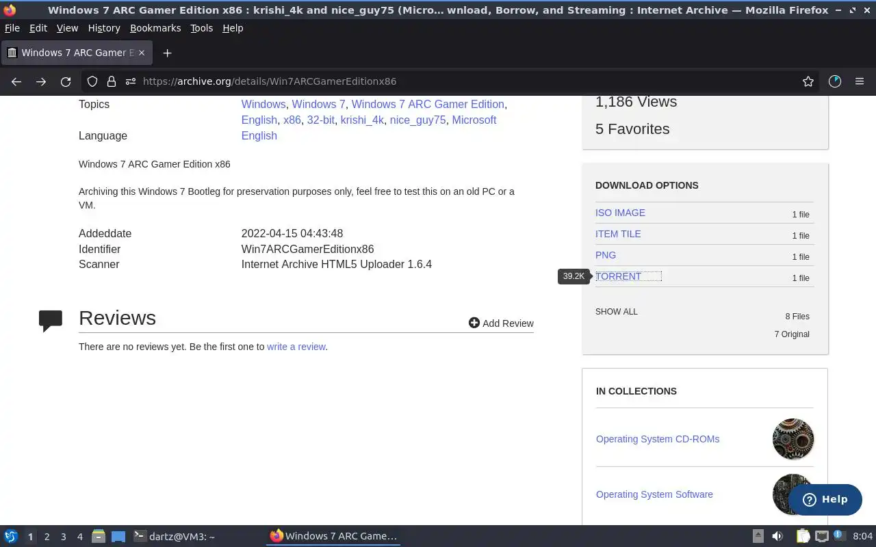Open the Firefox account icon

[x=834, y=81]
